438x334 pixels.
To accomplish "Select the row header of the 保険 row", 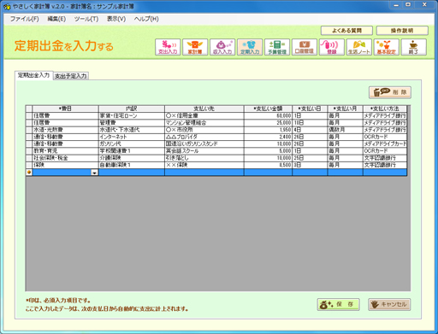I will [x=29, y=165].
